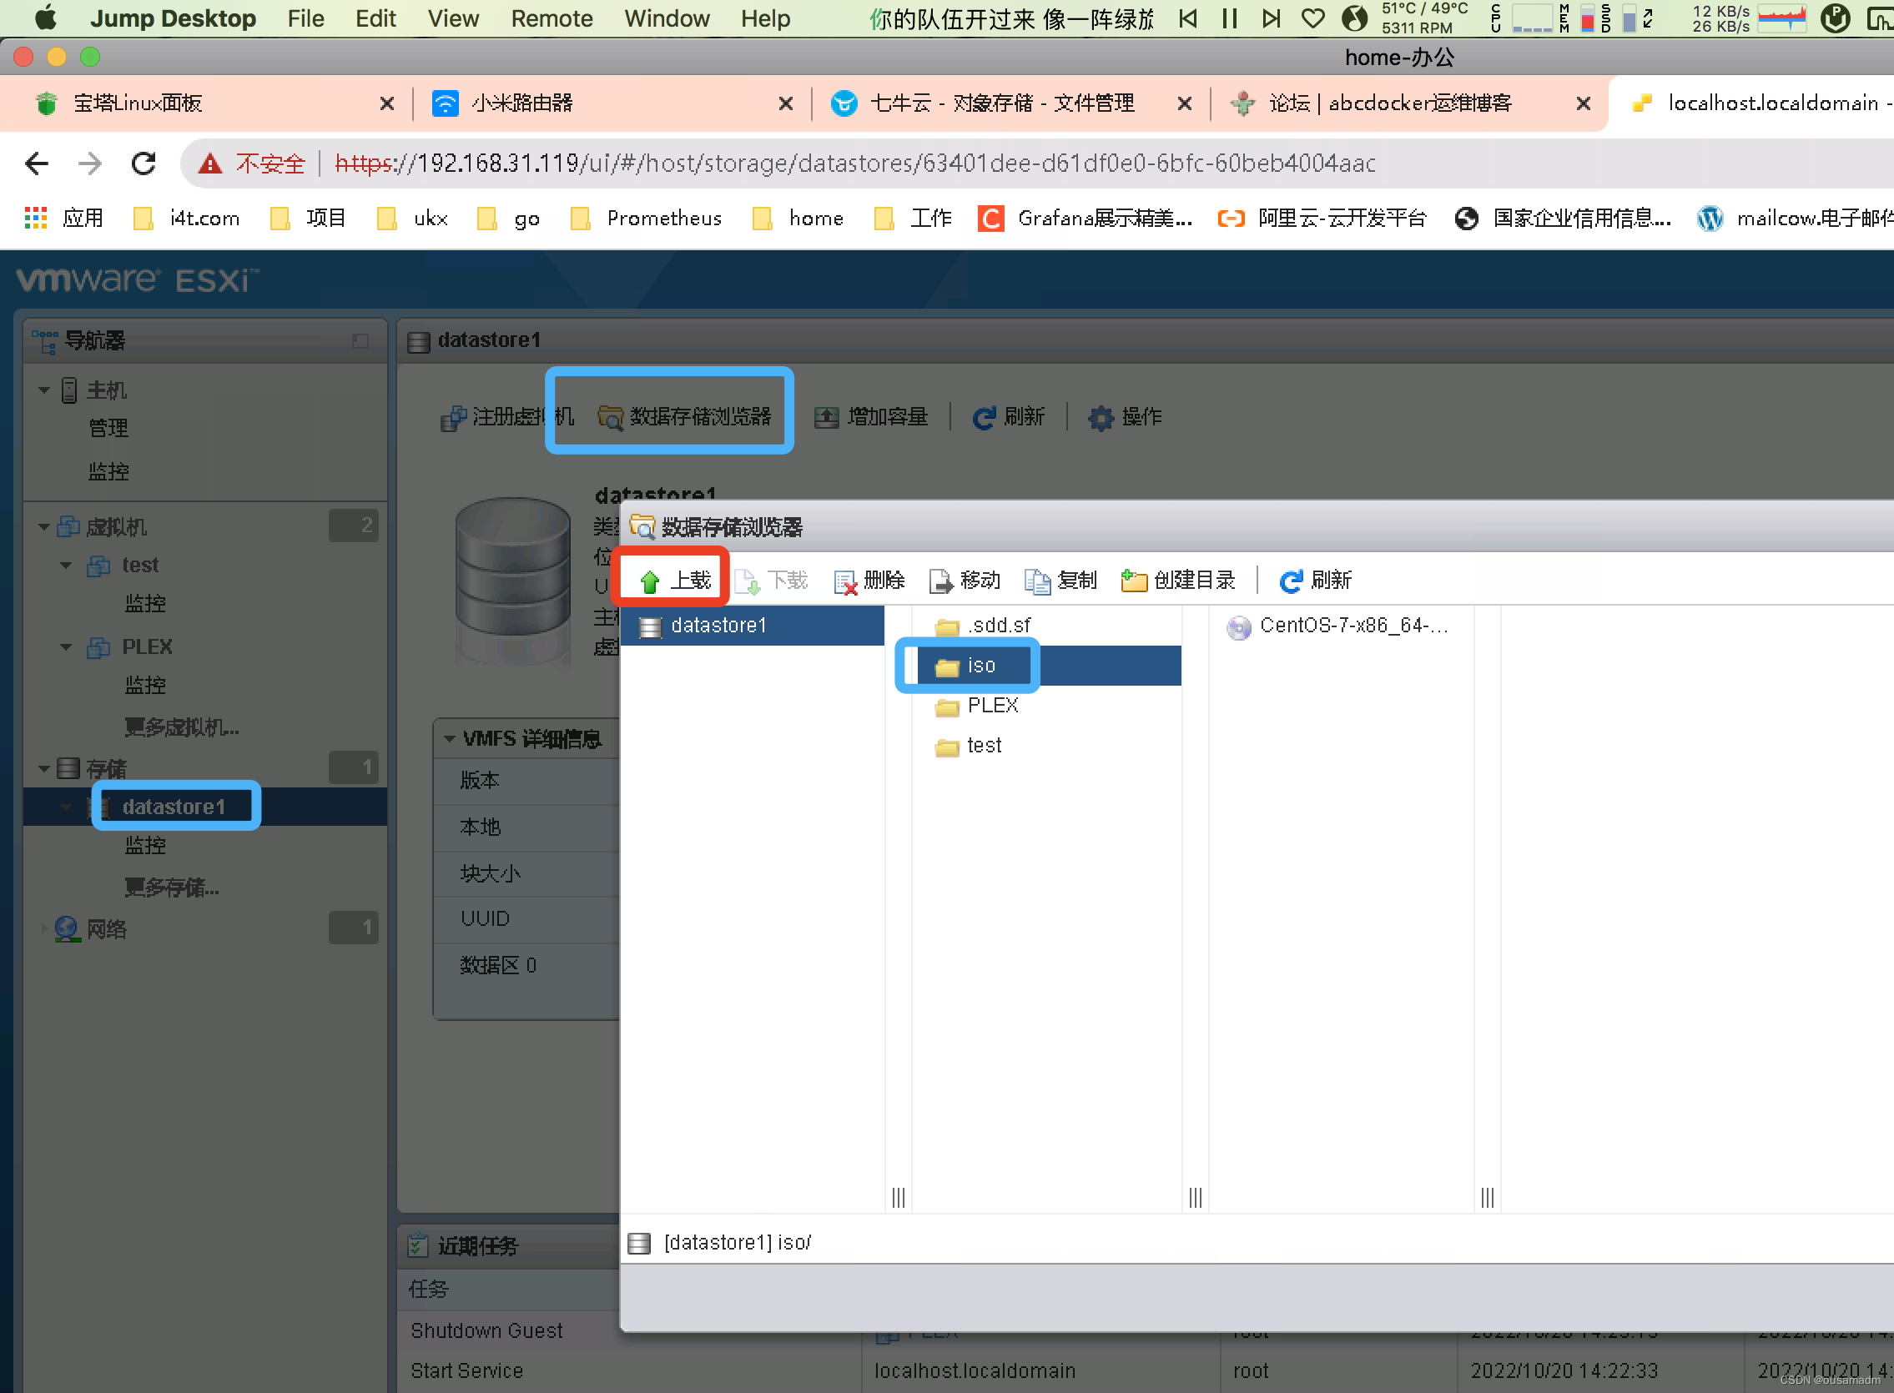Click the Create directory (创建目录) folder icon
This screenshot has height=1393, width=1894.
1133,581
